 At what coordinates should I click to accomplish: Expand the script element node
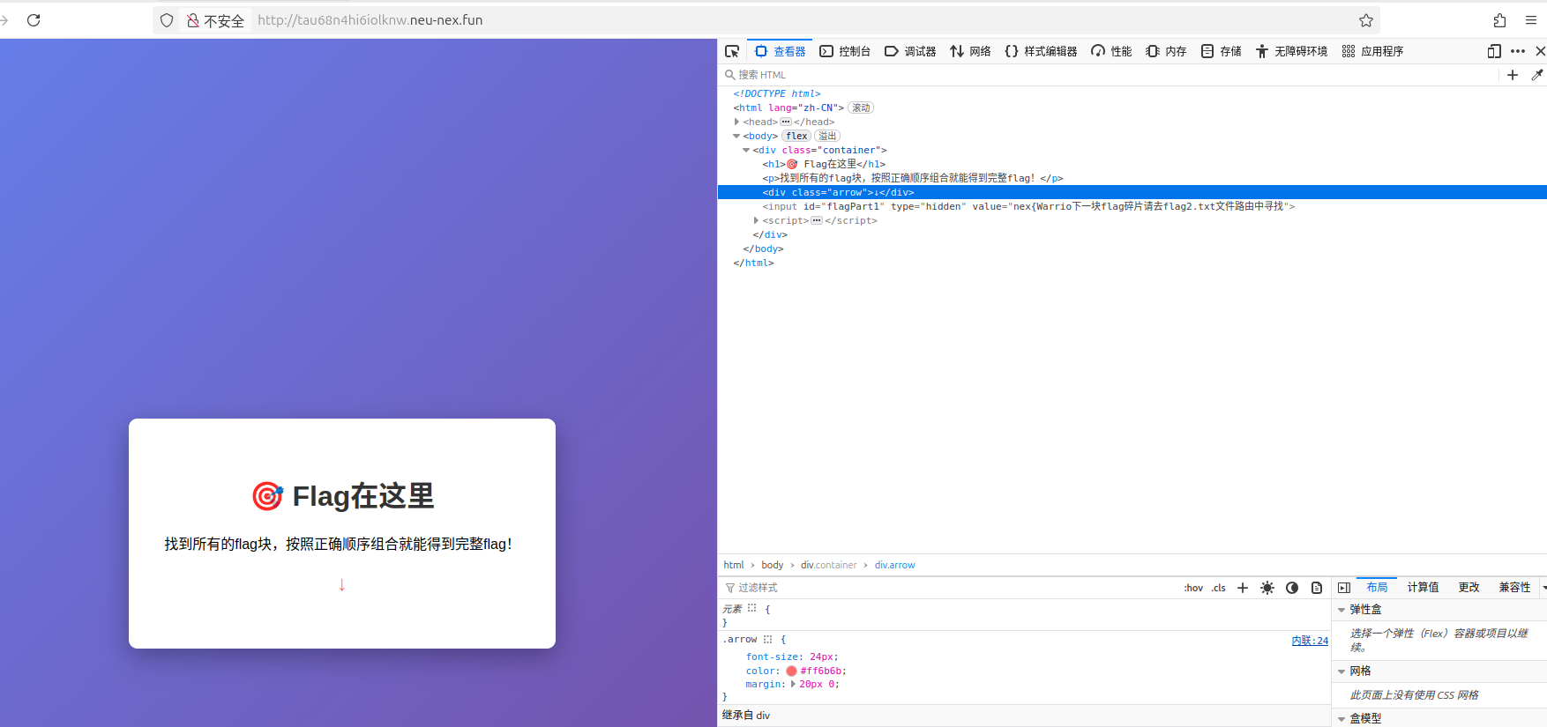pos(756,220)
